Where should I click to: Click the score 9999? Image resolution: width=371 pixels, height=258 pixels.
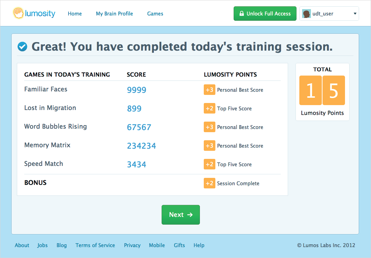coord(137,90)
